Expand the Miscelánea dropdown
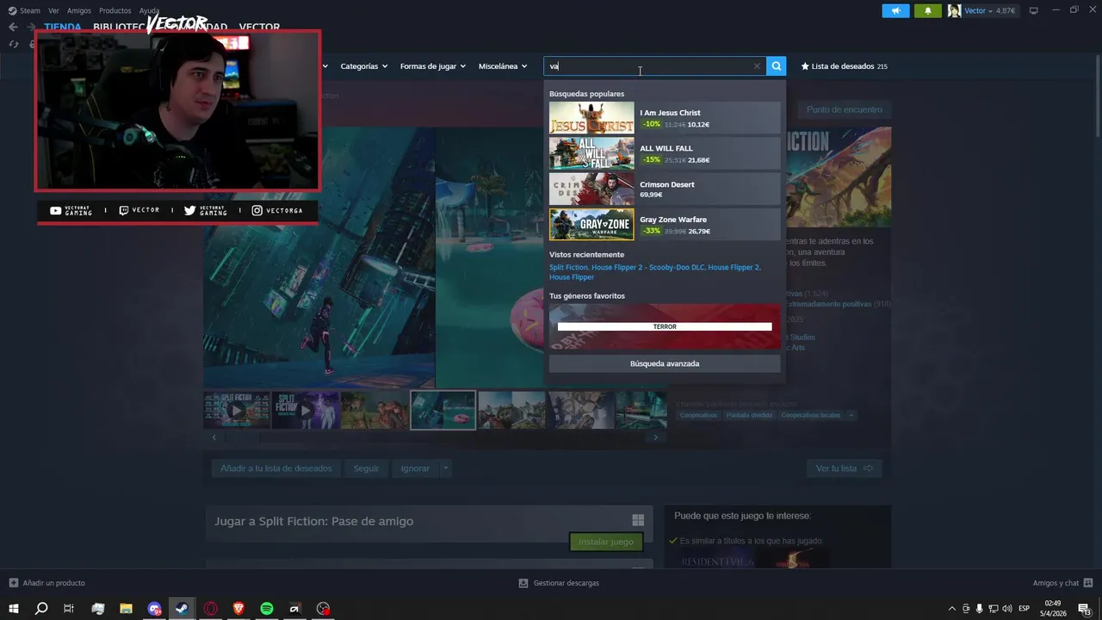This screenshot has width=1102, height=620. point(503,66)
